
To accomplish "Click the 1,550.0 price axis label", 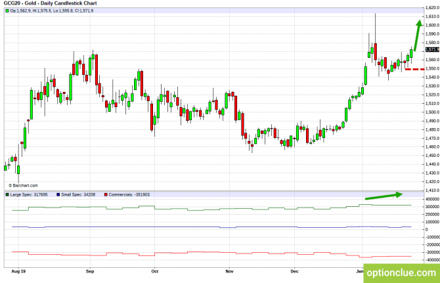I will click(x=432, y=68).
